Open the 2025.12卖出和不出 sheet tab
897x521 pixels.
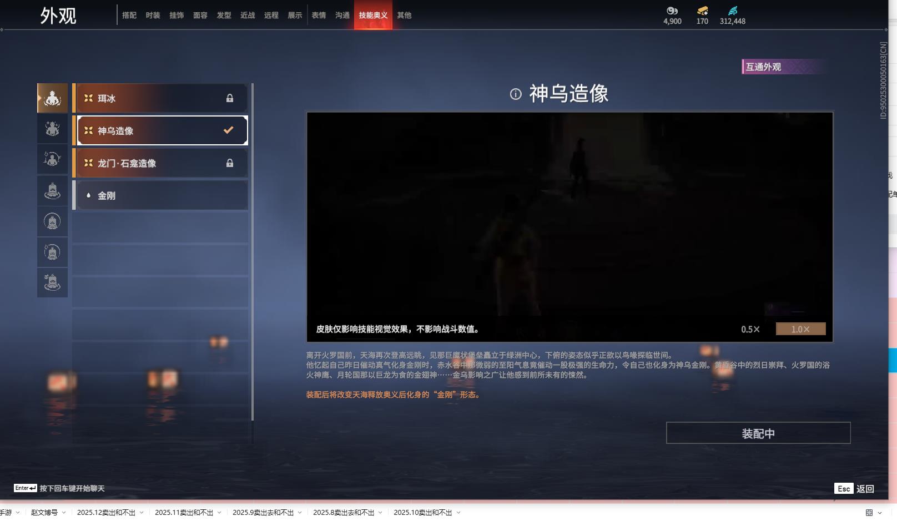click(106, 513)
